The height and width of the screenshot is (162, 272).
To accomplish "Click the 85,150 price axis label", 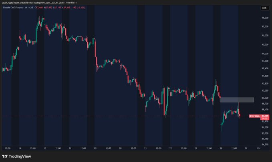I will [x=265, y=139].
